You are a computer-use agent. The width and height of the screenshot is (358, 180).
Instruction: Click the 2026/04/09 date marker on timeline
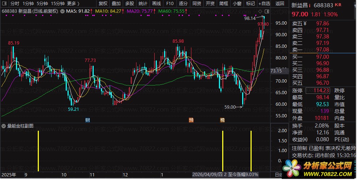pyautogui.click(x=207, y=174)
